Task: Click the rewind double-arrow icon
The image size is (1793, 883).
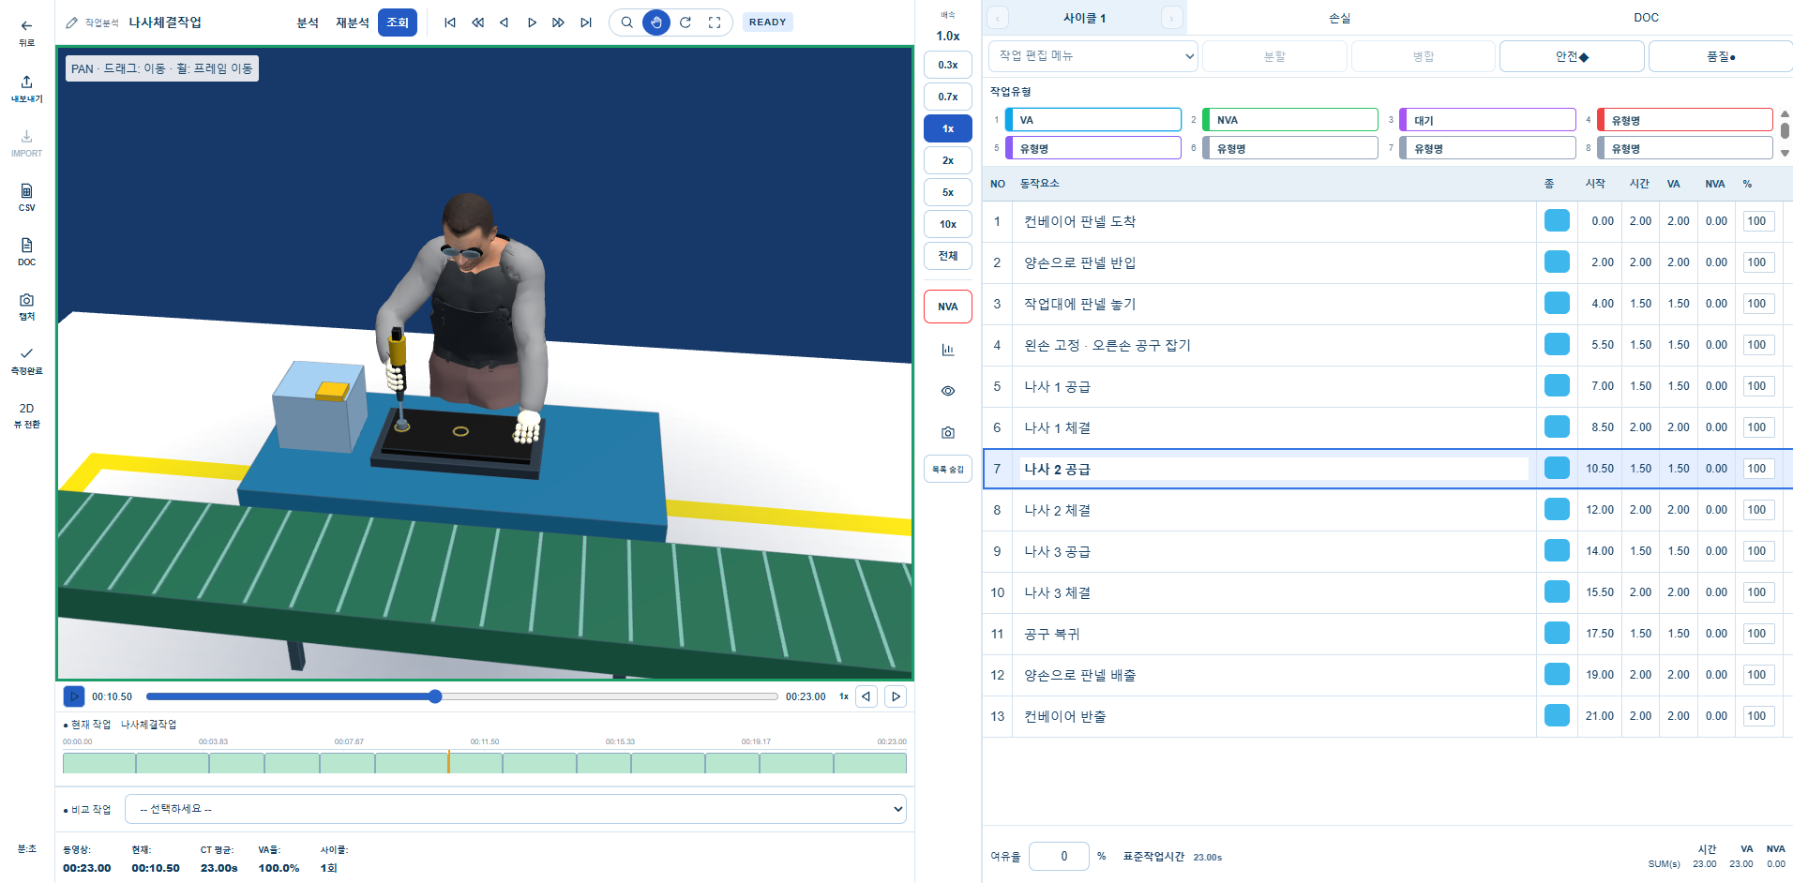Action: pos(477,22)
